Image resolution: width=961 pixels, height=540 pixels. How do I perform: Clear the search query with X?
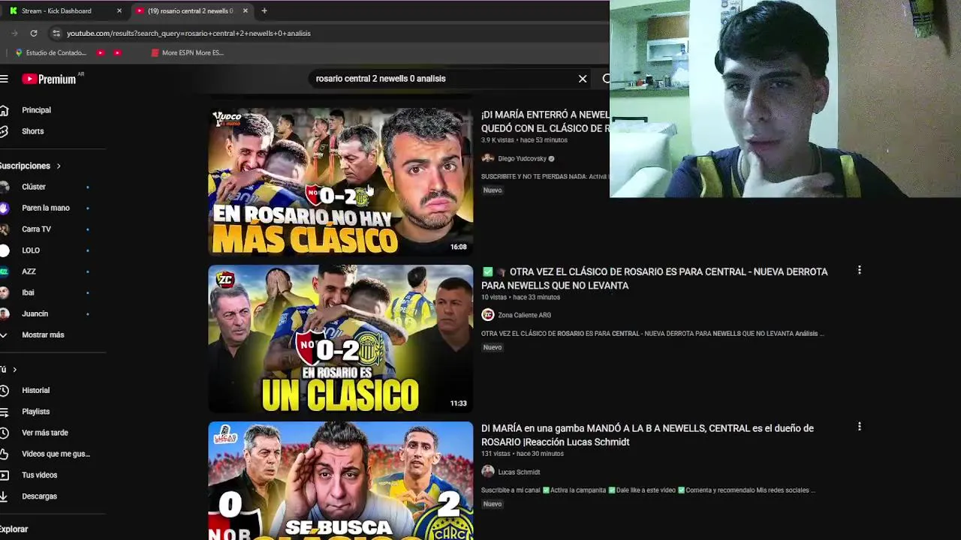click(x=583, y=79)
